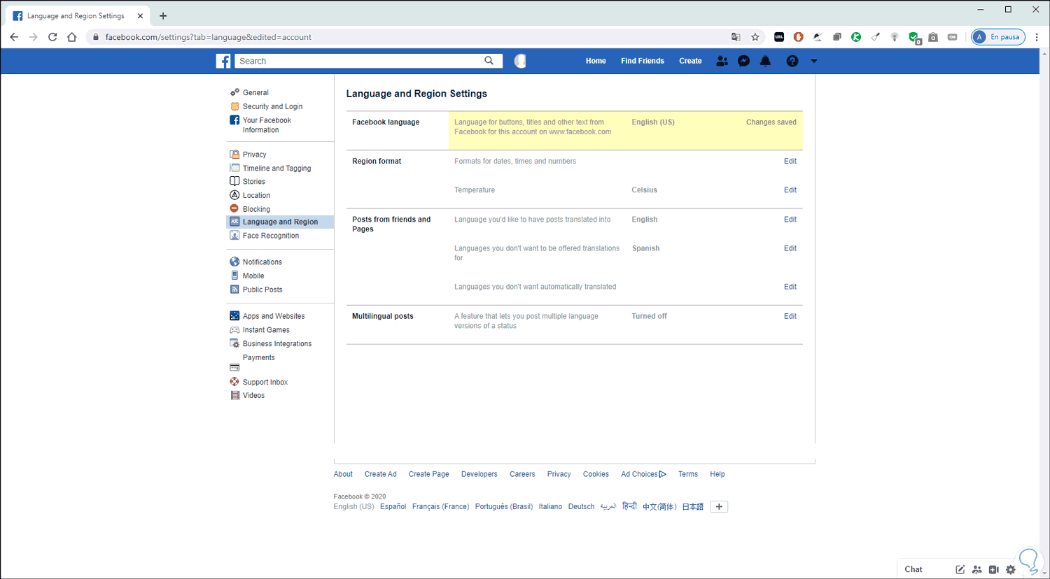Close the Language and Region Settings tab
Image resolution: width=1050 pixels, height=579 pixels.
tap(140, 15)
